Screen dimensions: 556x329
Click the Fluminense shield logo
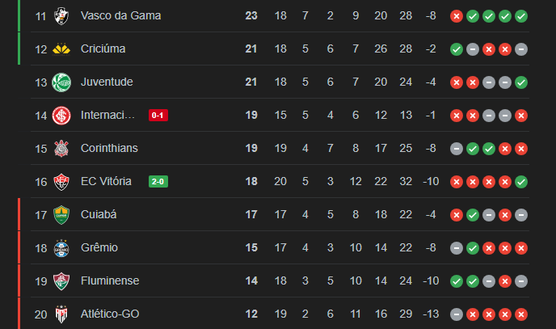[x=61, y=281]
